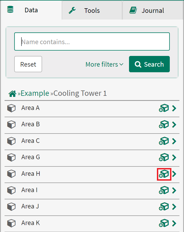Select the Area G asset cube icon
Viewport: 184px width, 232px height.
click(x=164, y=158)
